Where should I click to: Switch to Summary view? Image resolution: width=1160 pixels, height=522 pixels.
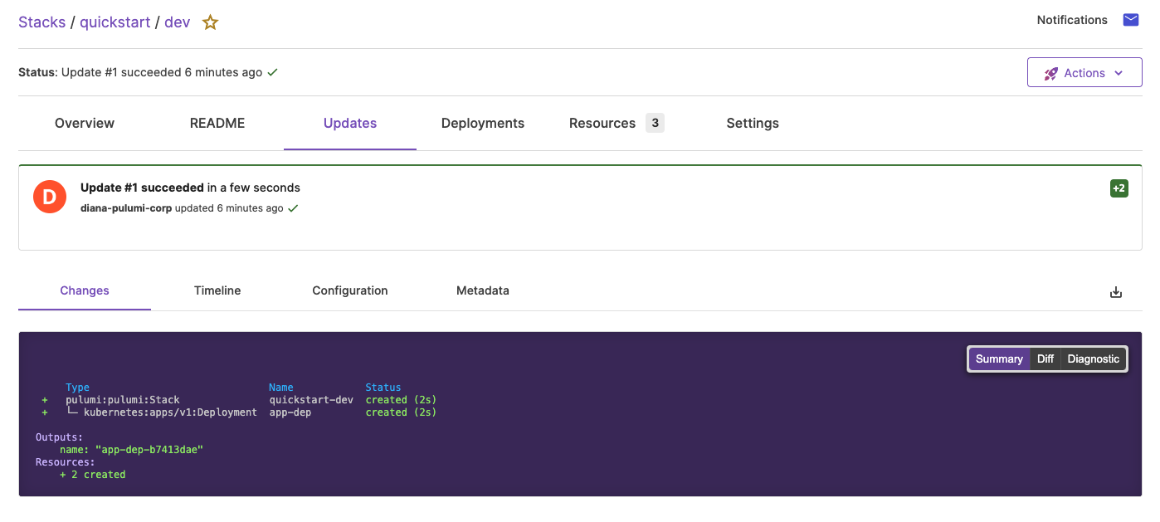(x=999, y=359)
